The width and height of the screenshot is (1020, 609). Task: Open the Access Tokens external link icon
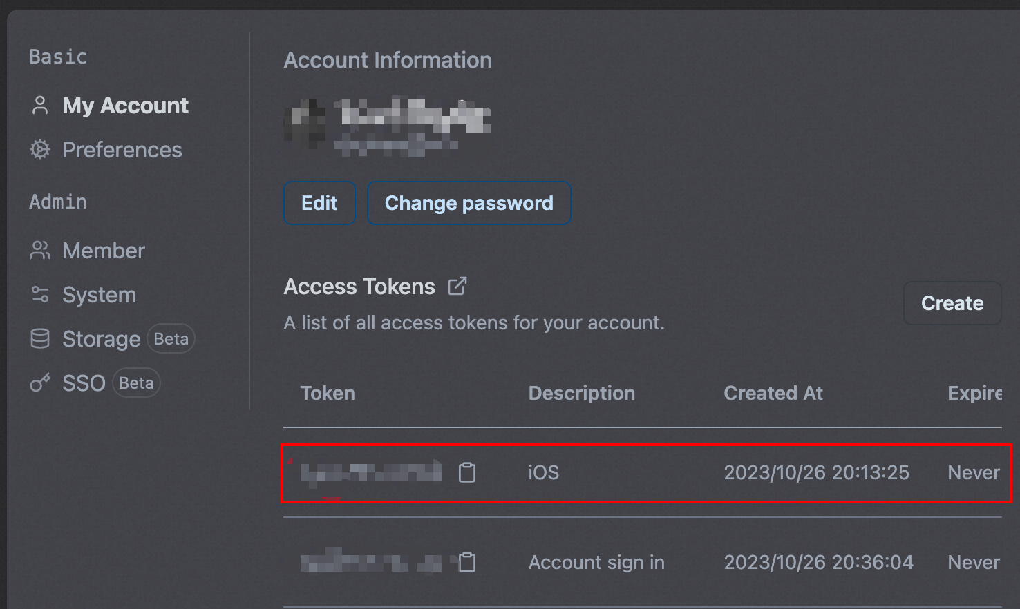click(x=457, y=286)
